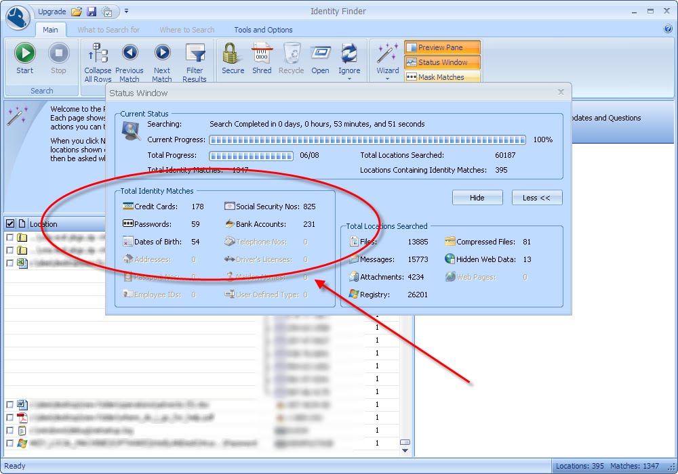The height and width of the screenshot is (474, 678).
Task: Collapse All Rows in results
Action: tap(98, 62)
